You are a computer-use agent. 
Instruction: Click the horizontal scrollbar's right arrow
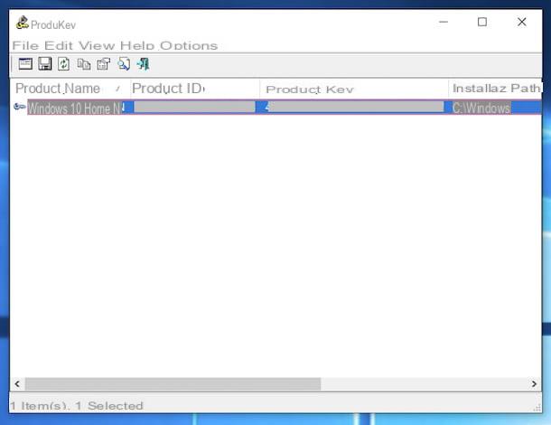[534, 383]
